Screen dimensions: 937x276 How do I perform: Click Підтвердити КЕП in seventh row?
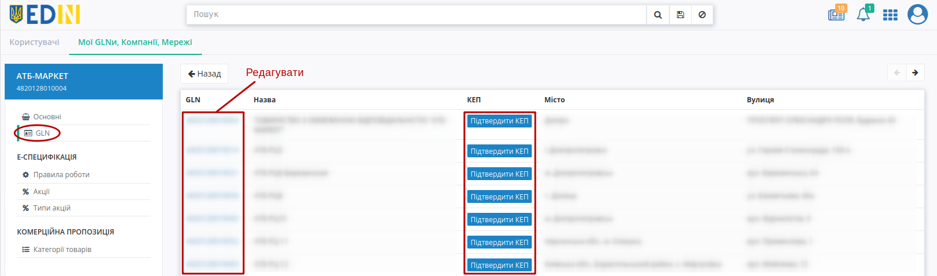click(x=500, y=265)
